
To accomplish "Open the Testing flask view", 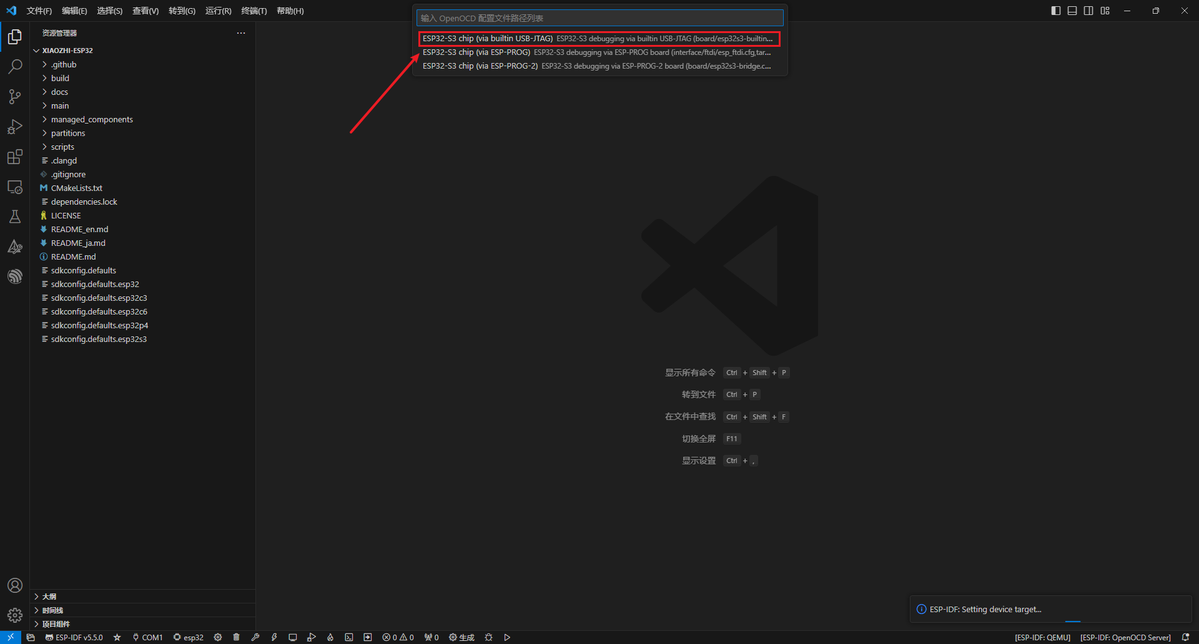I will [x=15, y=217].
